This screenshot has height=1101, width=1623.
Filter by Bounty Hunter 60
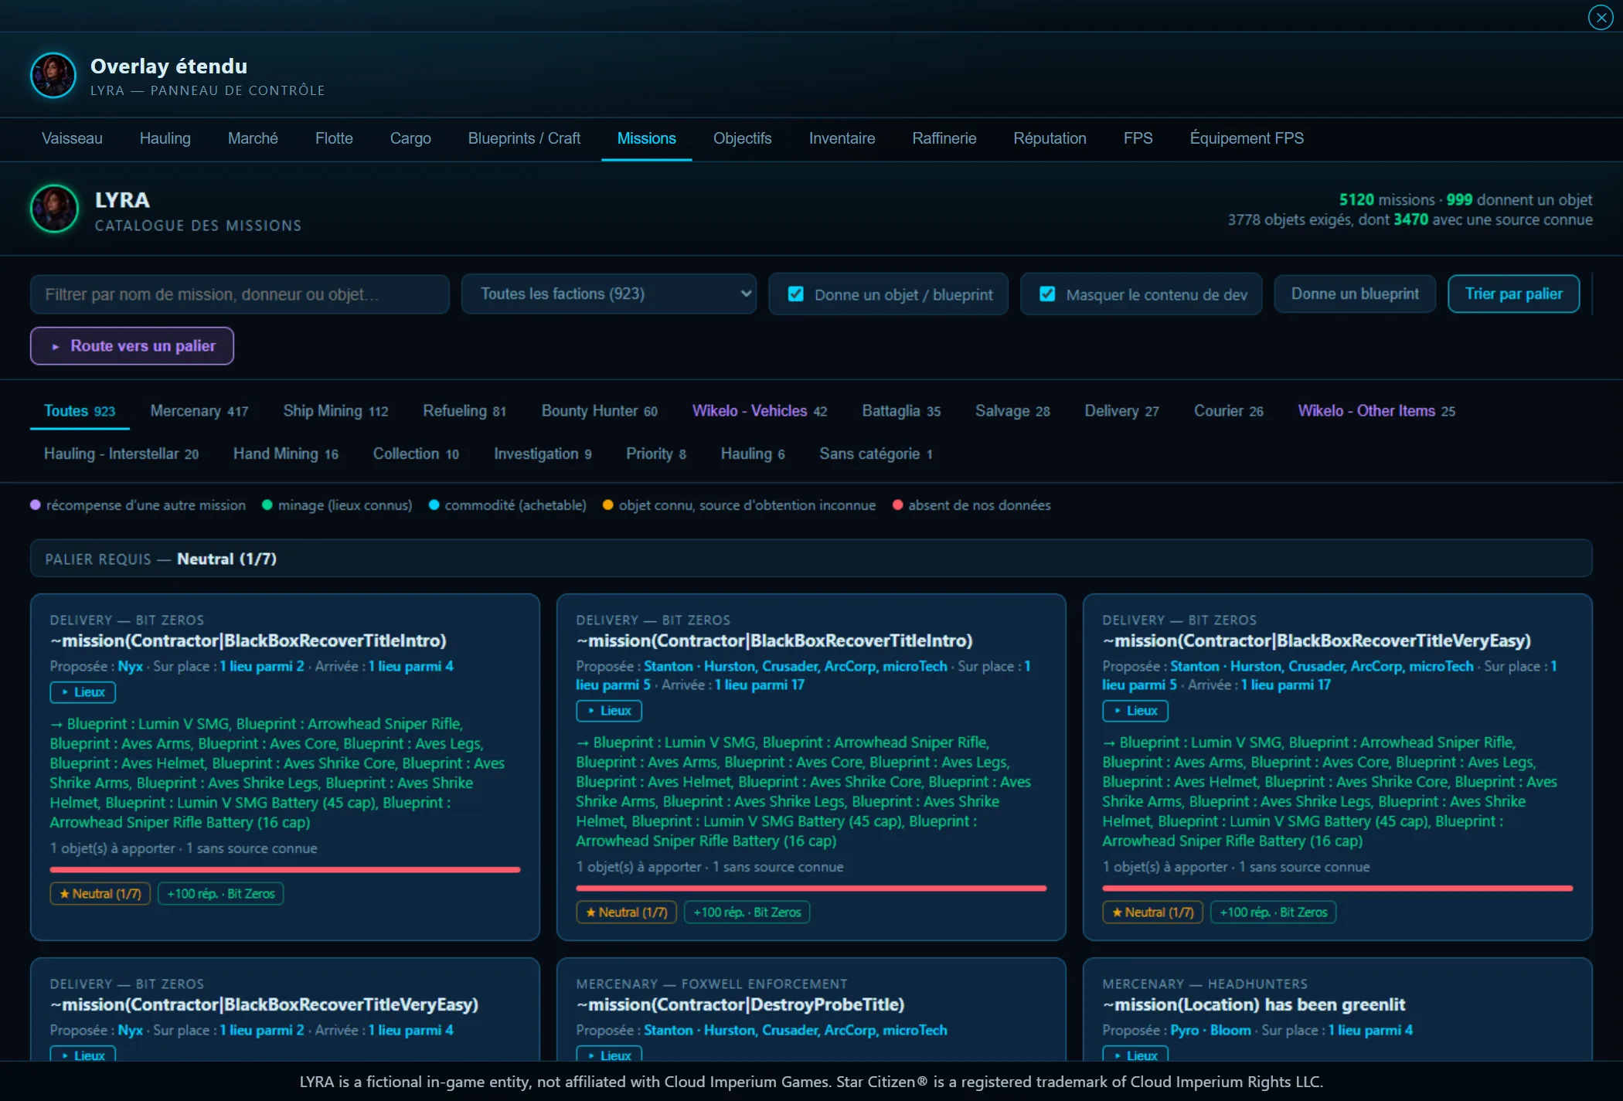coord(599,411)
